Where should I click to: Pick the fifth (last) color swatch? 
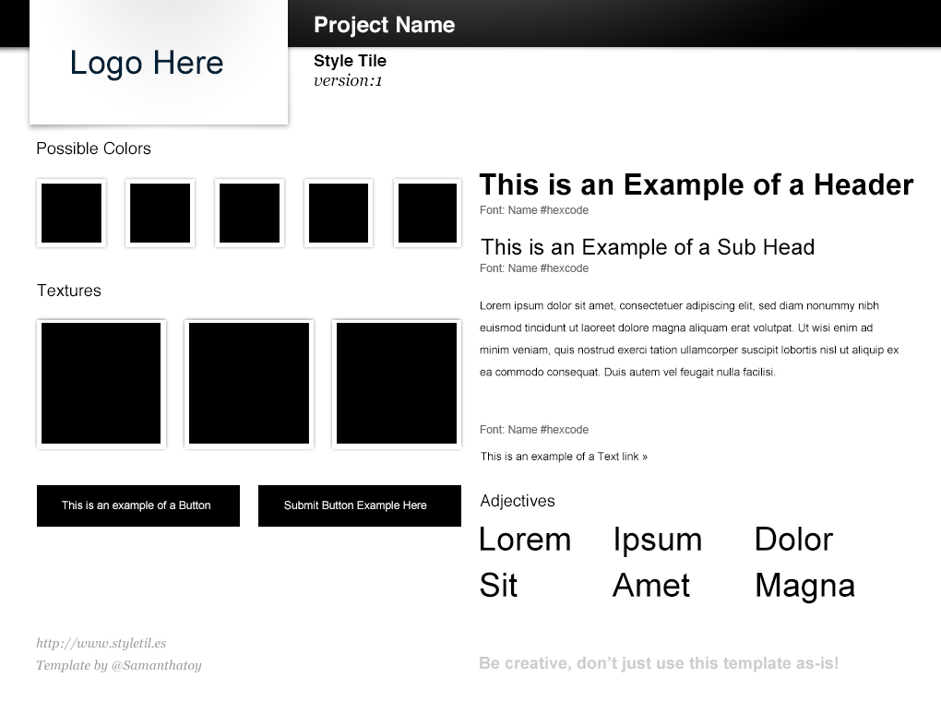tap(427, 213)
